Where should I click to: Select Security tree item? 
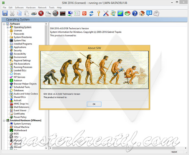[18, 50]
